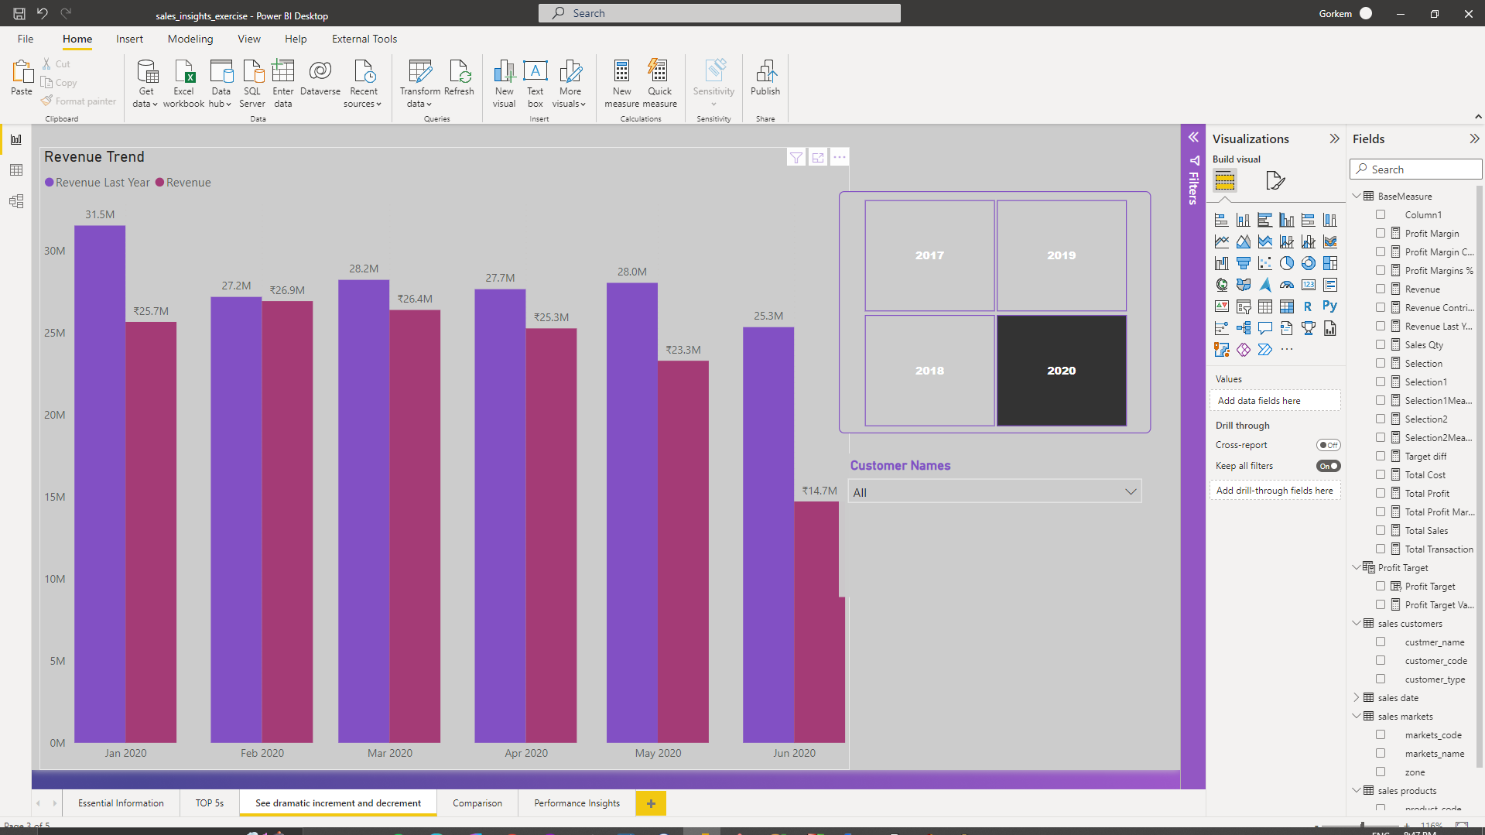Screen dimensions: 1485x835
Task: Select the card (123) visual
Action: 1308,285
